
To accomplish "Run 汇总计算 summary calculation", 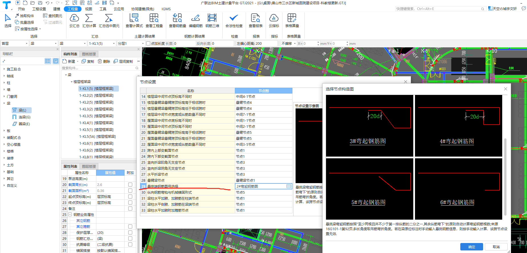I will pyautogui.click(x=89, y=21).
